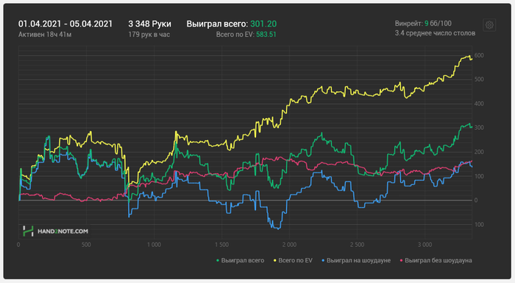The width and height of the screenshot is (515, 283).
Task: Click the '3 348 Руки' hands count
Action: point(150,24)
